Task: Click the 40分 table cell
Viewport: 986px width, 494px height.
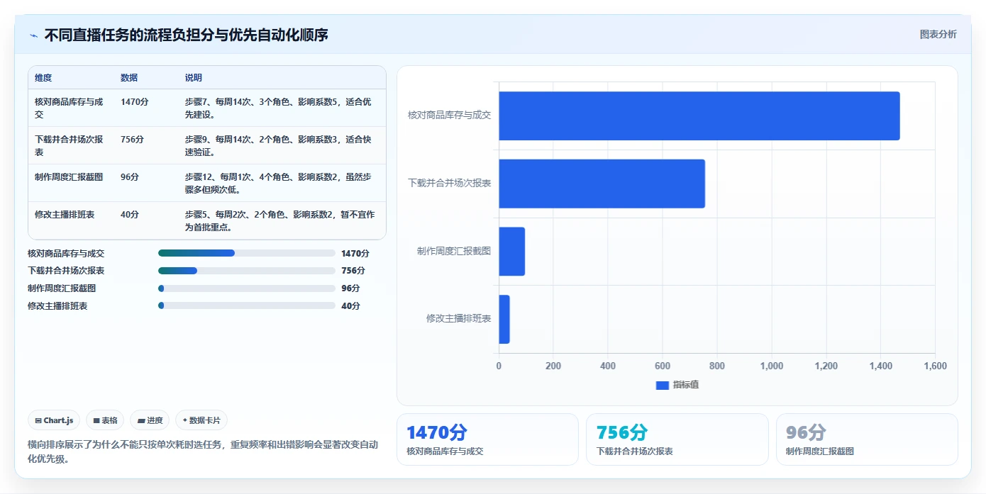Action: tap(130, 215)
